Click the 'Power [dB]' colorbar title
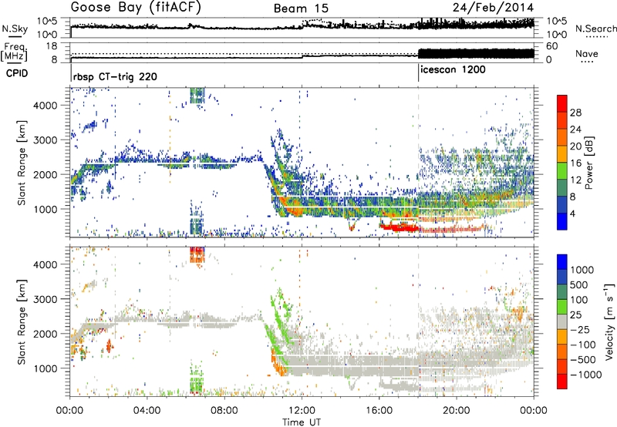This screenshot has height=427, width=617. point(588,163)
